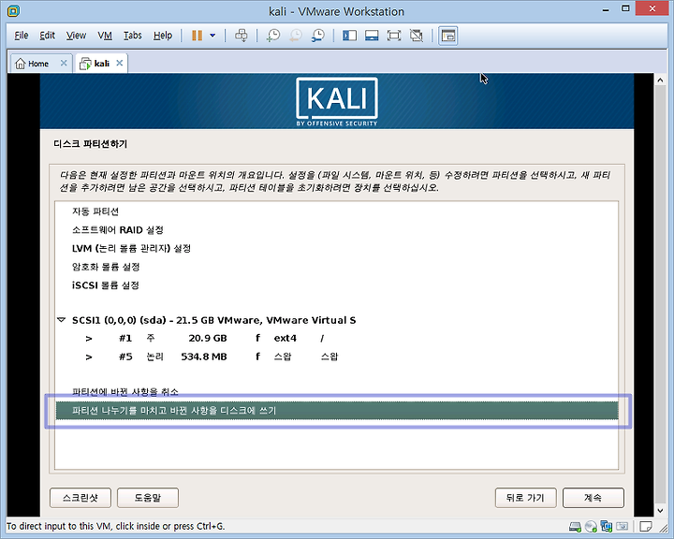Screen dimensions: 674x539
Task: Open the Tabs menu
Action: point(132,36)
